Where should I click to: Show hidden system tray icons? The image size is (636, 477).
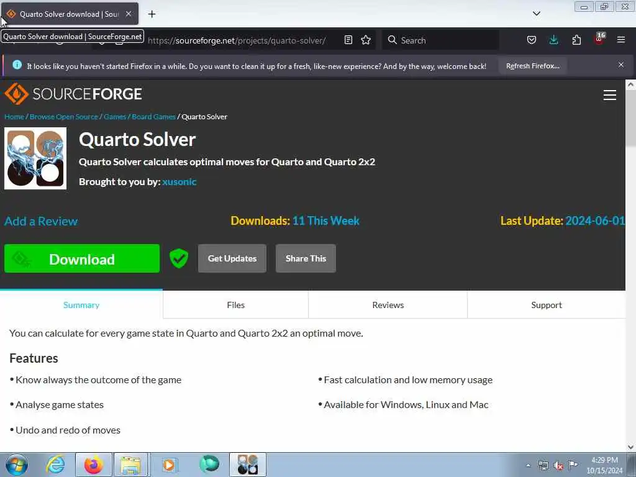(528, 466)
